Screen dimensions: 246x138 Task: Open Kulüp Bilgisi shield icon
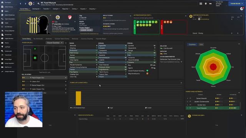click(2, 59)
